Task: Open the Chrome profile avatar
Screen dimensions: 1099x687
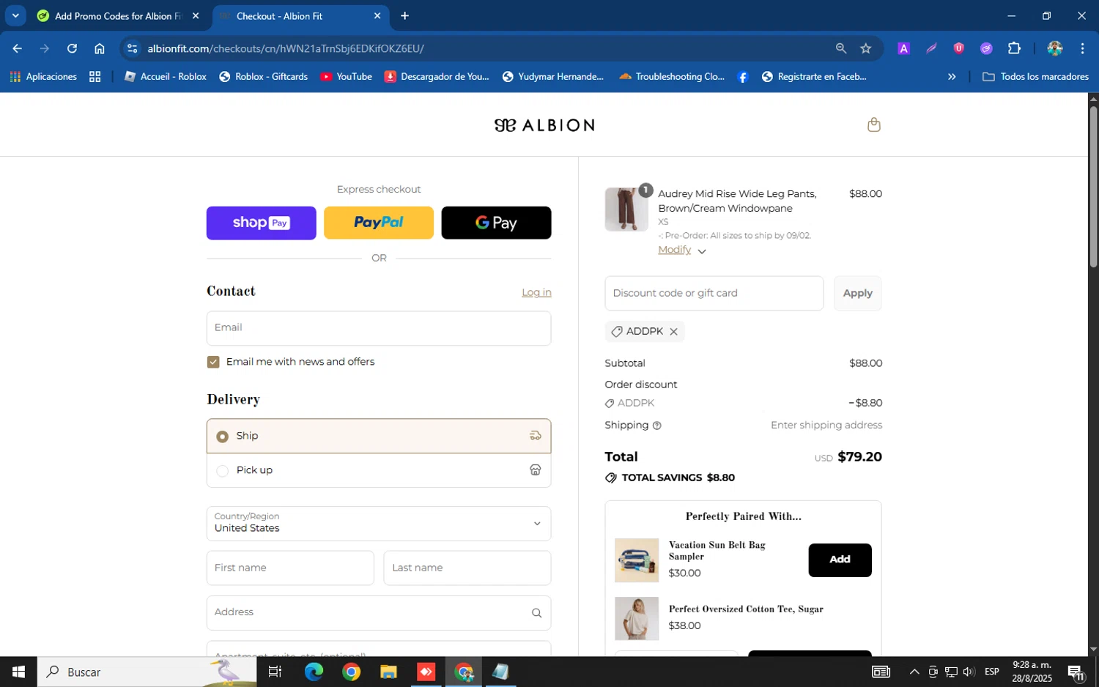Action: (x=1054, y=48)
